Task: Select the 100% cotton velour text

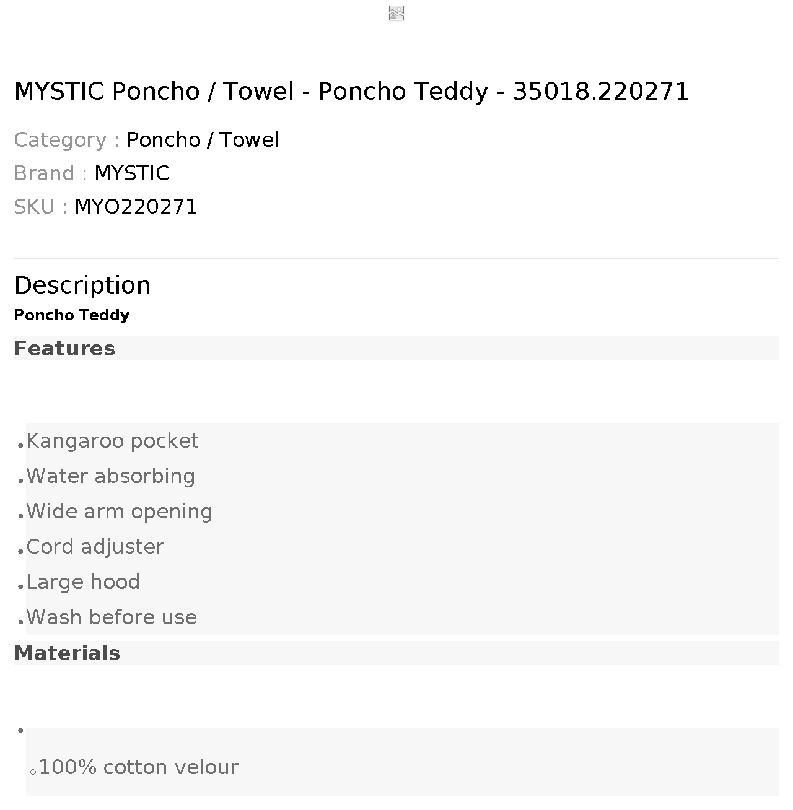Action: pos(139,767)
